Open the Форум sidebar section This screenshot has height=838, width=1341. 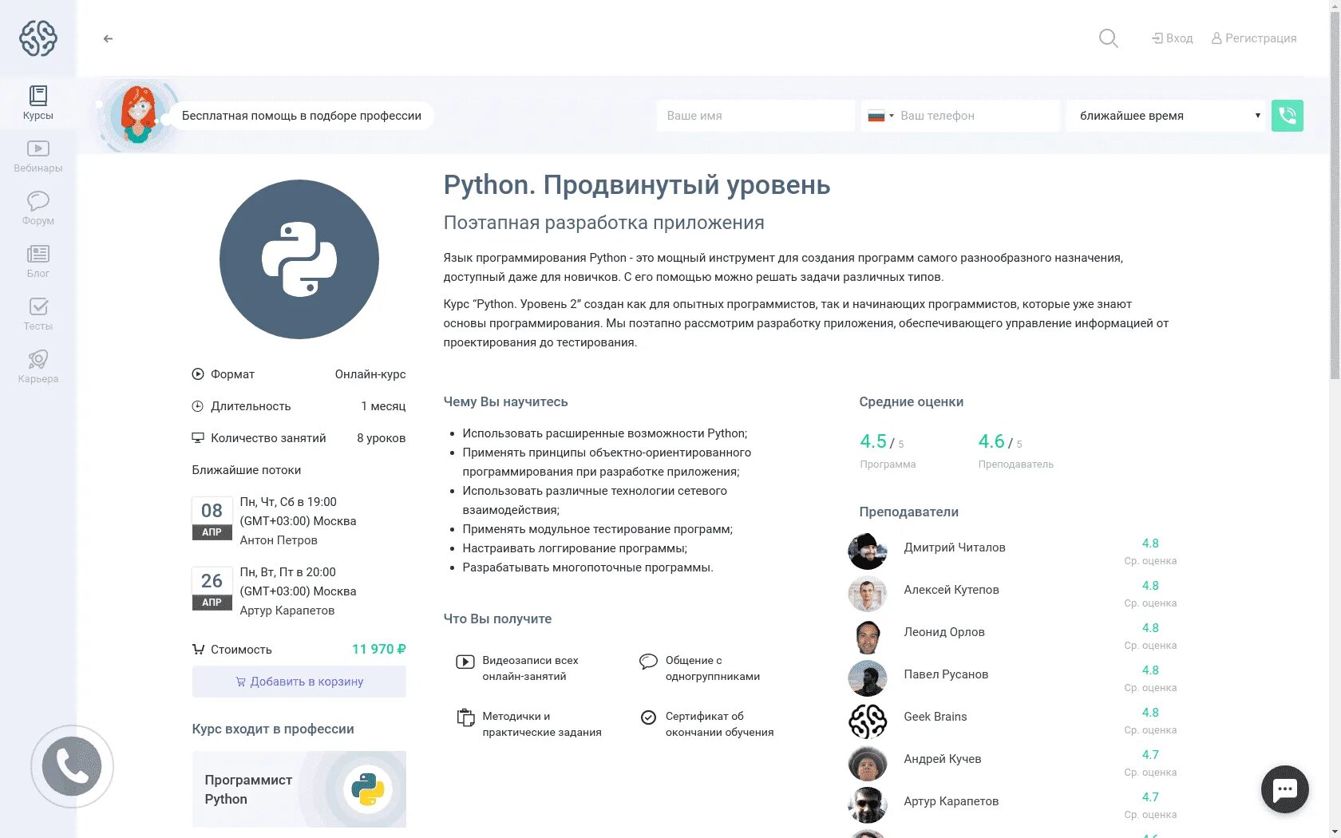tap(38, 209)
